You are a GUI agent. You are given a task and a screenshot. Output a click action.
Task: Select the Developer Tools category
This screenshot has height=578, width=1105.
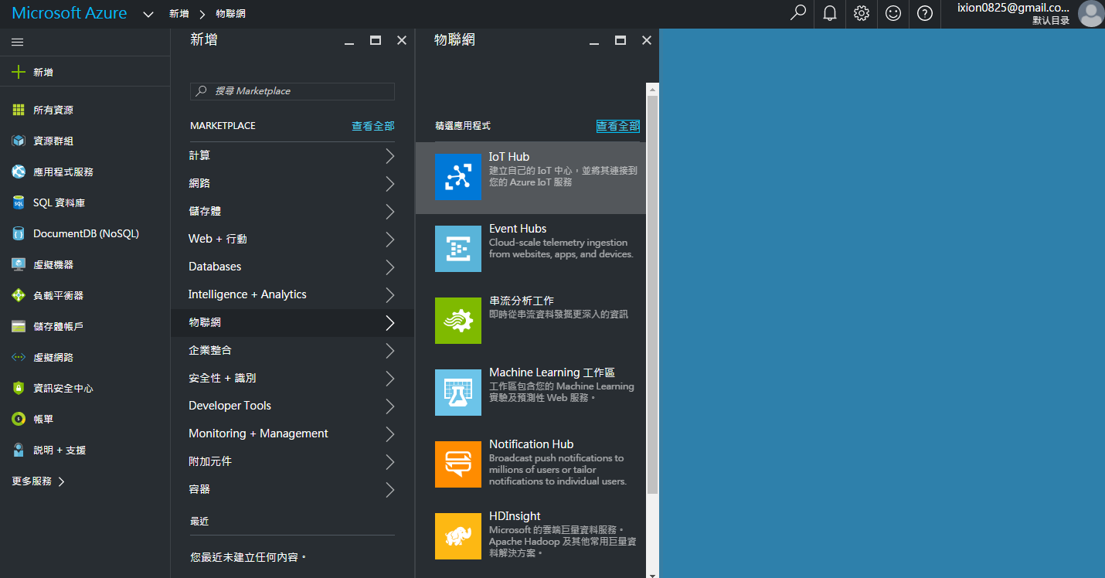(x=292, y=406)
